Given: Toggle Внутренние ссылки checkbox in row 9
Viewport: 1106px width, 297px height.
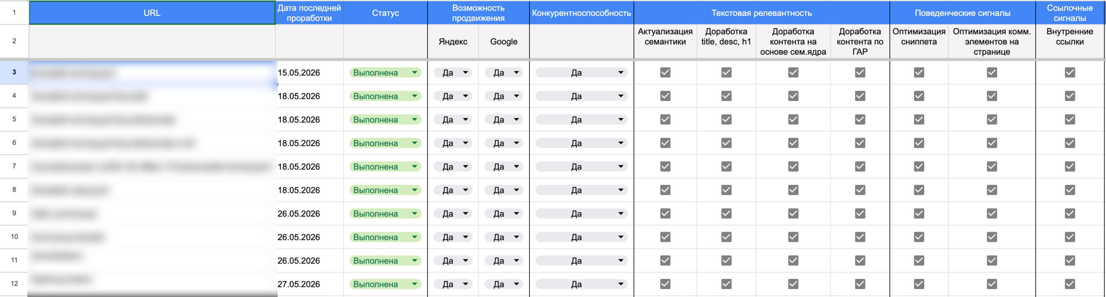Looking at the screenshot, I should pyautogui.click(x=1069, y=214).
